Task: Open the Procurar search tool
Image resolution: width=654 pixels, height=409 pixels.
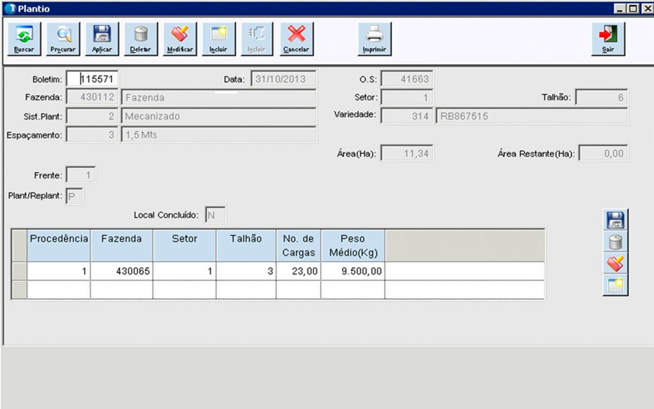Action: coord(63,39)
